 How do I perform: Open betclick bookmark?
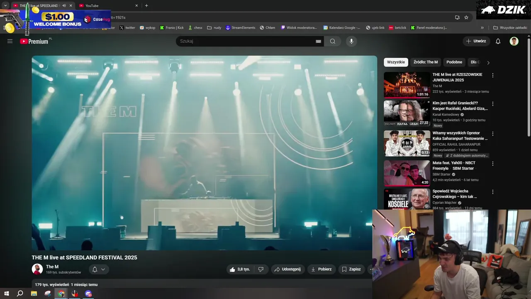[397, 28]
